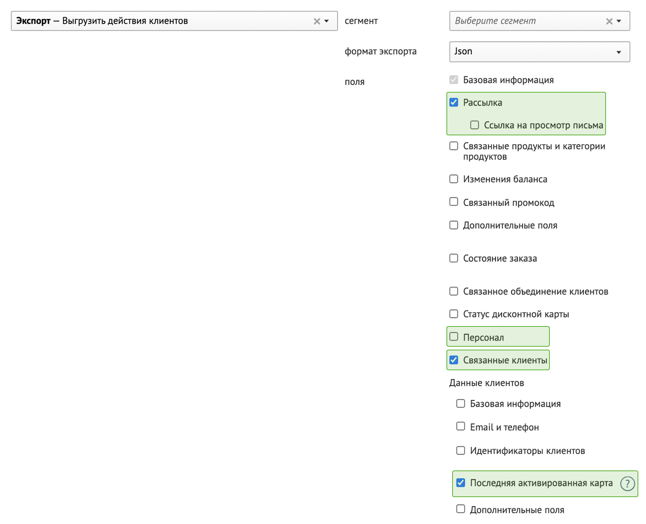The width and height of the screenshot is (646, 524).
Task: Click the Выберите сегмент input field
Action: 539,21
